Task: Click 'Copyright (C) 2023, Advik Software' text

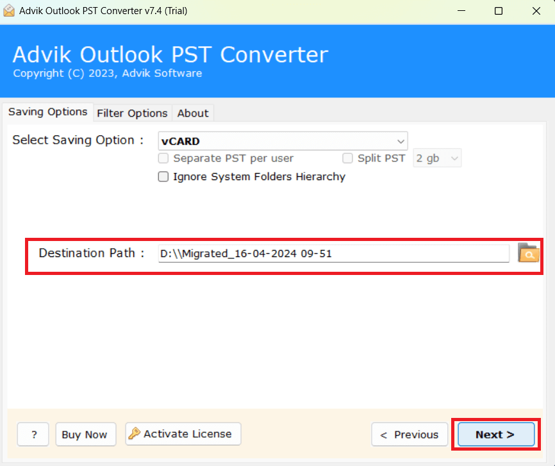Action: click(x=108, y=73)
